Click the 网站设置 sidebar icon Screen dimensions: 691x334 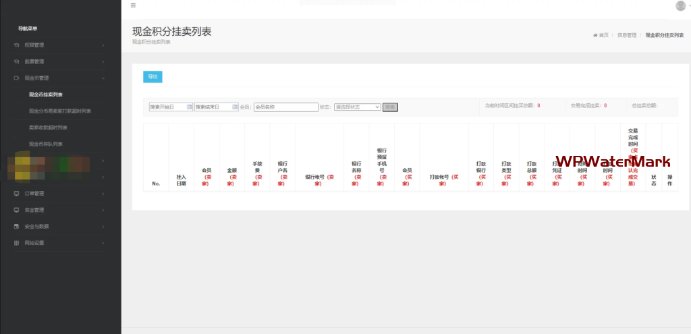[17, 243]
